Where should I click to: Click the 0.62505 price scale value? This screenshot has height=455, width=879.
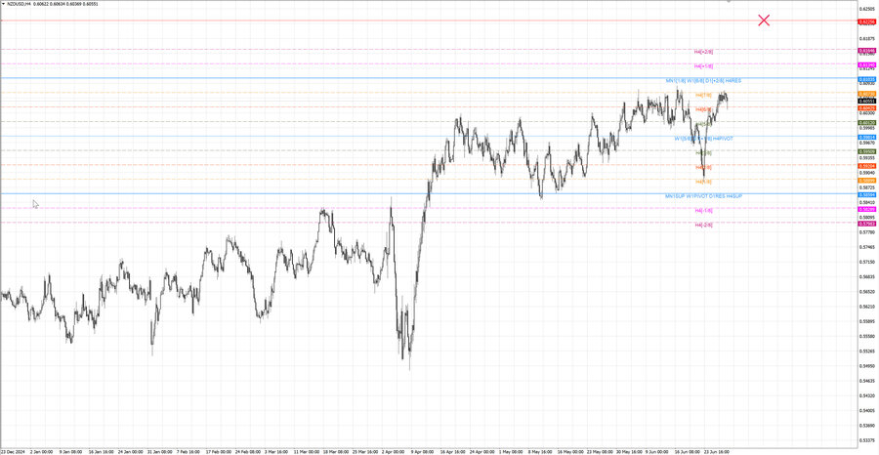(x=866, y=9)
